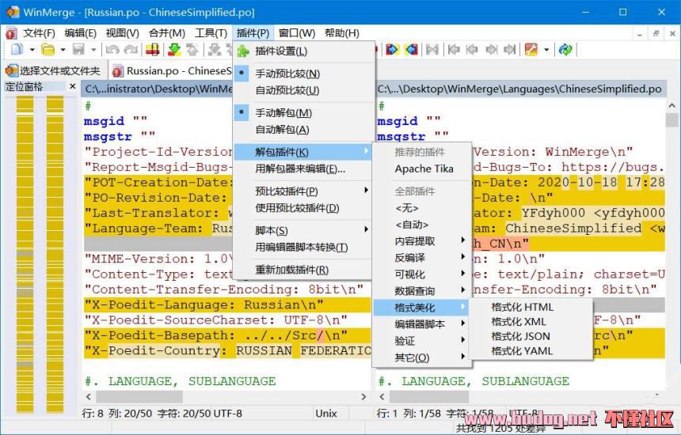
Task: Select the manual prediffer option 手动预比较
Action: coord(287,74)
